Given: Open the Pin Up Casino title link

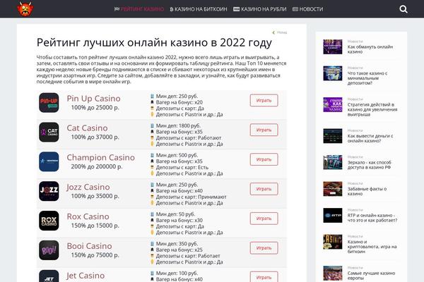Looking at the screenshot, I should point(93,99).
